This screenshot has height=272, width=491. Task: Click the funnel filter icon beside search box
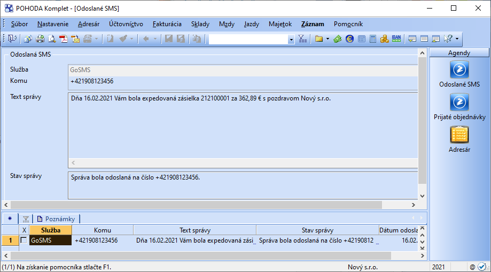(x=302, y=38)
